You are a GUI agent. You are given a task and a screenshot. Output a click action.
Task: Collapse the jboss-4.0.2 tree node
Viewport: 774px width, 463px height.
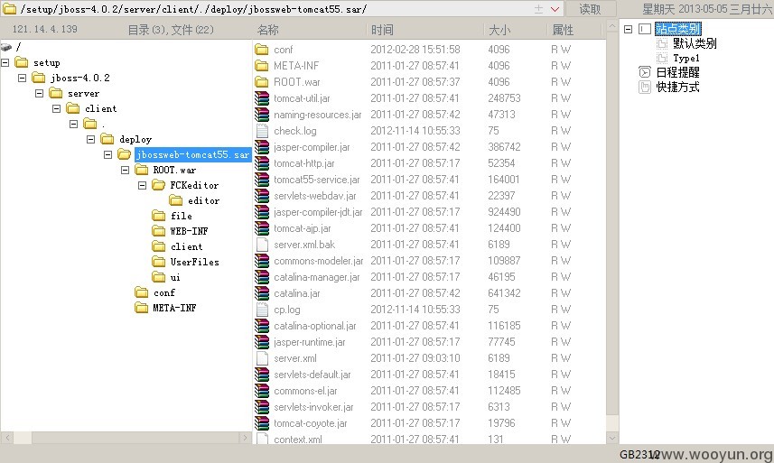click(x=22, y=78)
